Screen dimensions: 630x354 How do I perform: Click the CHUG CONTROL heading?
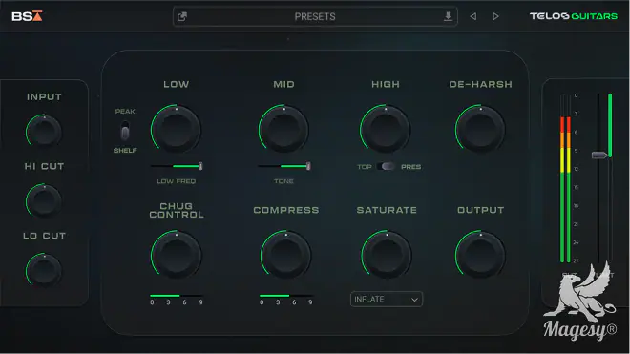click(x=177, y=211)
